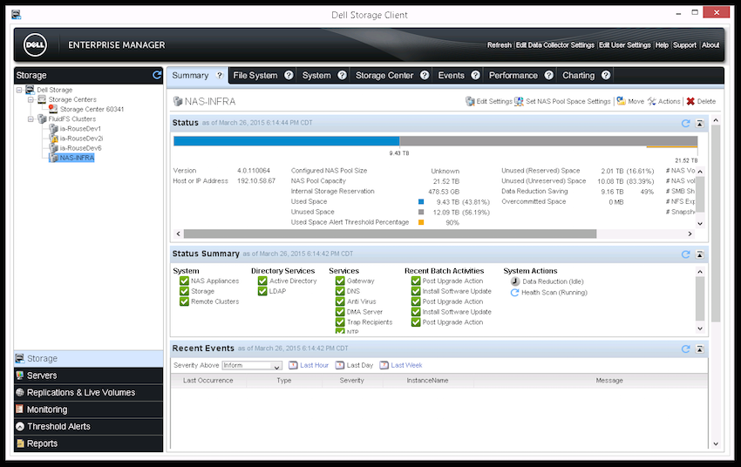
Task: Click the Data Reduction idle icon
Action: (515, 281)
